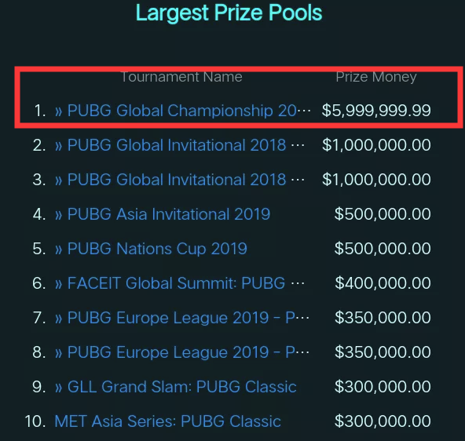
Task: Click the » marker before GLL Grand Slam
Action: pos(58,388)
